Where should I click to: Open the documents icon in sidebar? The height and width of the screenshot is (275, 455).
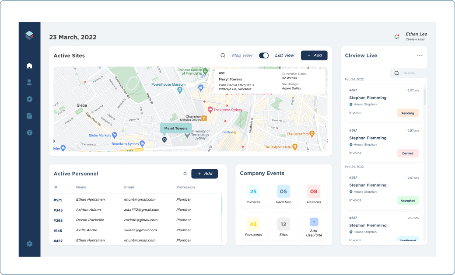[29, 116]
